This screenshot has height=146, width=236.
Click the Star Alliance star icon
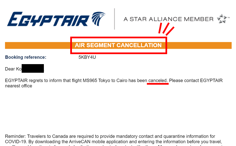click(x=222, y=19)
